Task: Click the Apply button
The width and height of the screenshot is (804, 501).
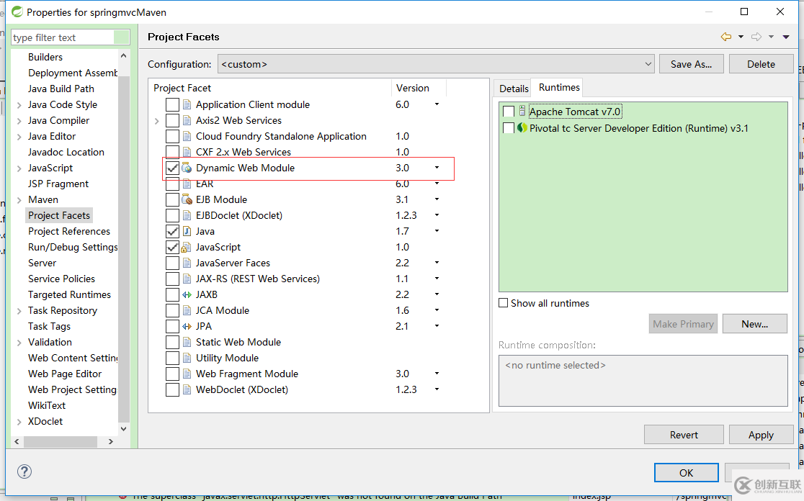Action: click(761, 434)
